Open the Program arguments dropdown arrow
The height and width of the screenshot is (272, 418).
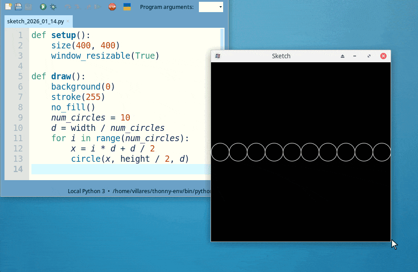220,7
